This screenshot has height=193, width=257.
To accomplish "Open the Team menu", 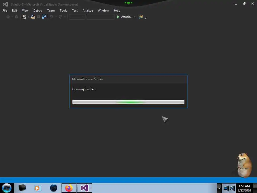I will click(51, 11).
